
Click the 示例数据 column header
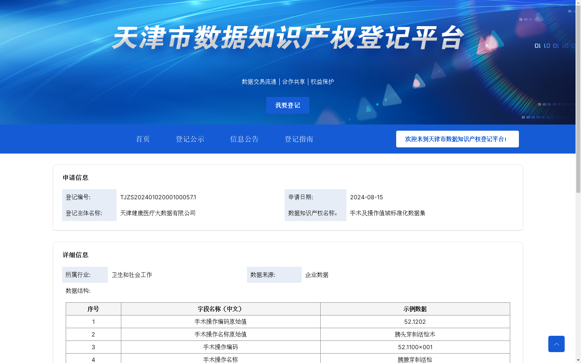415,309
